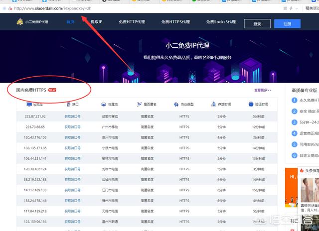Click the grid icon in the address bar
The width and height of the screenshot is (319, 231).
(285, 8)
